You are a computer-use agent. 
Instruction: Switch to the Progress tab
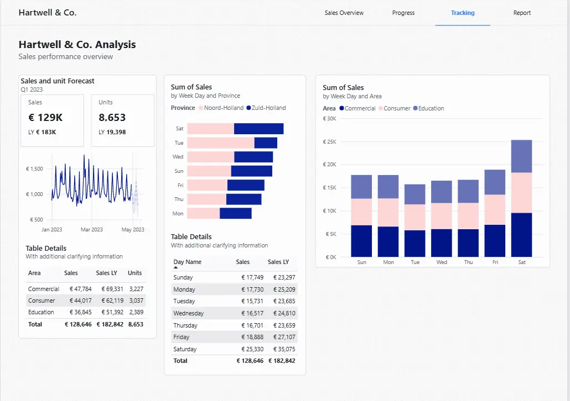[x=403, y=13]
